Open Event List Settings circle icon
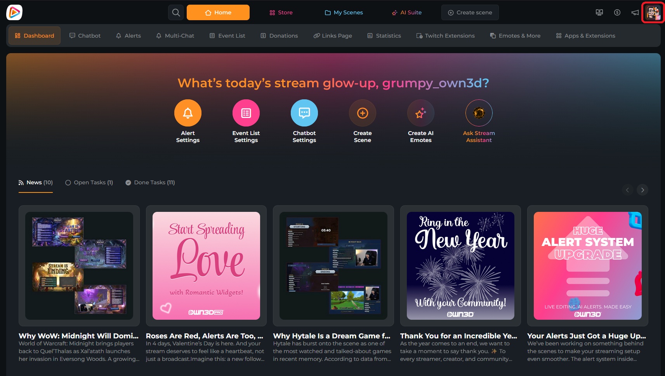Screen dimensions: 665x376 pyautogui.click(x=246, y=113)
